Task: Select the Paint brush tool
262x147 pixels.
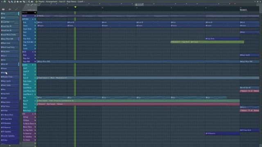Action: coord(12,2)
